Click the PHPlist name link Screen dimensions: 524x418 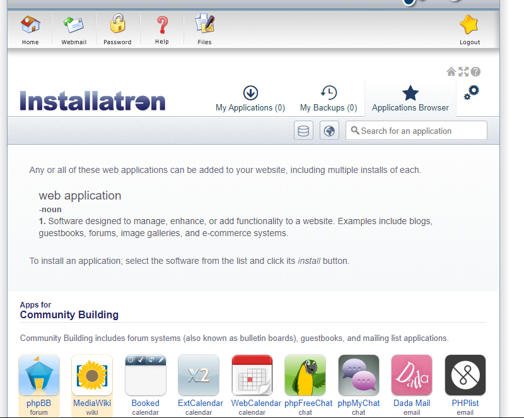465,403
